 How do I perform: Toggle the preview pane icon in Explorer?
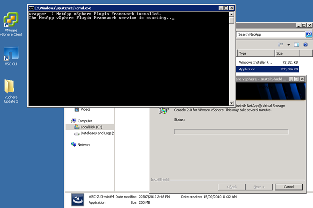(297, 45)
